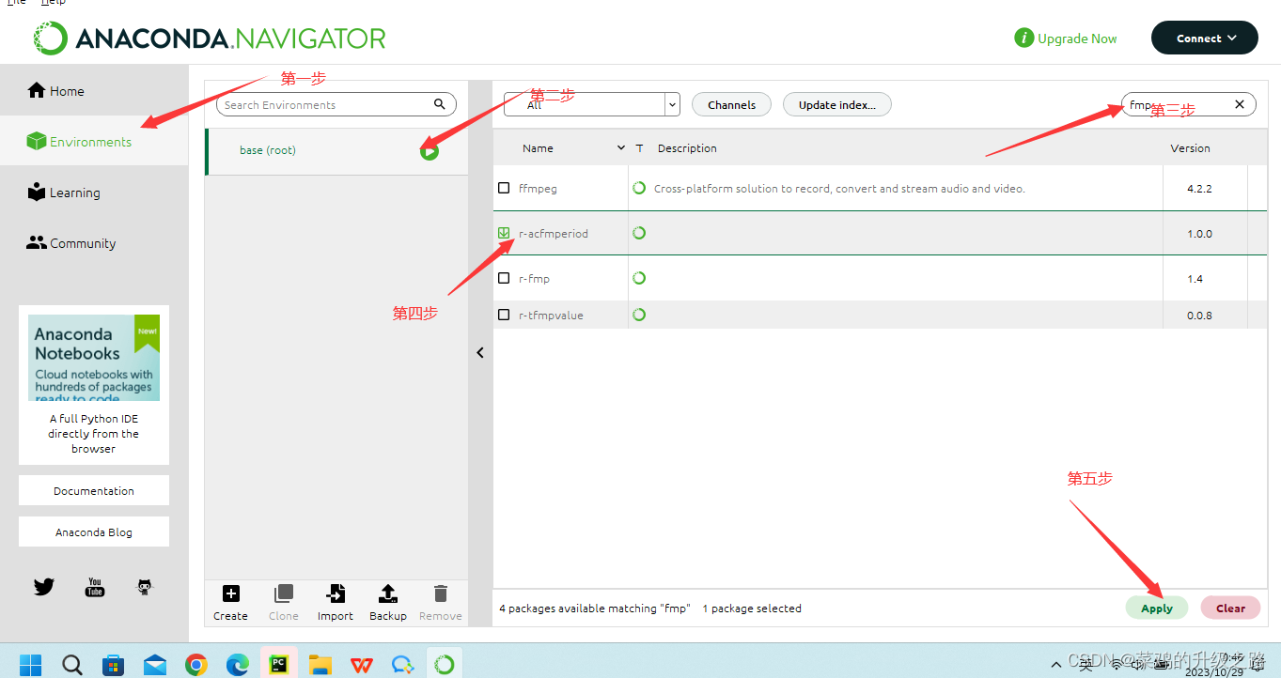The width and height of the screenshot is (1281, 678).
Task: Uncheck the r-acfmperiod package checkbox
Action: (504, 233)
